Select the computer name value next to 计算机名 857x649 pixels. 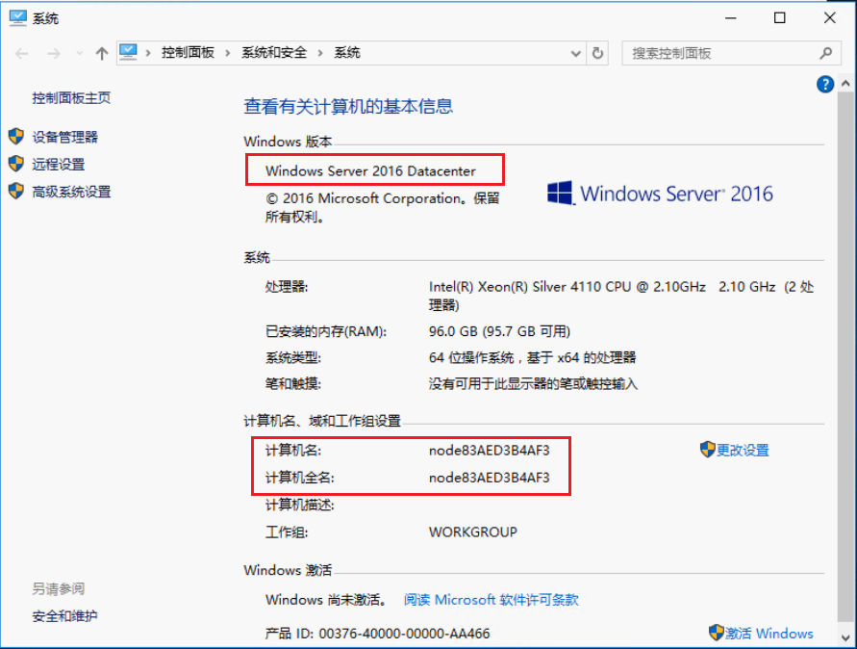[490, 451]
